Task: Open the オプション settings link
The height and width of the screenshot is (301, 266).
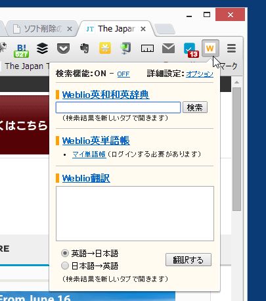Action: (x=200, y=74)
